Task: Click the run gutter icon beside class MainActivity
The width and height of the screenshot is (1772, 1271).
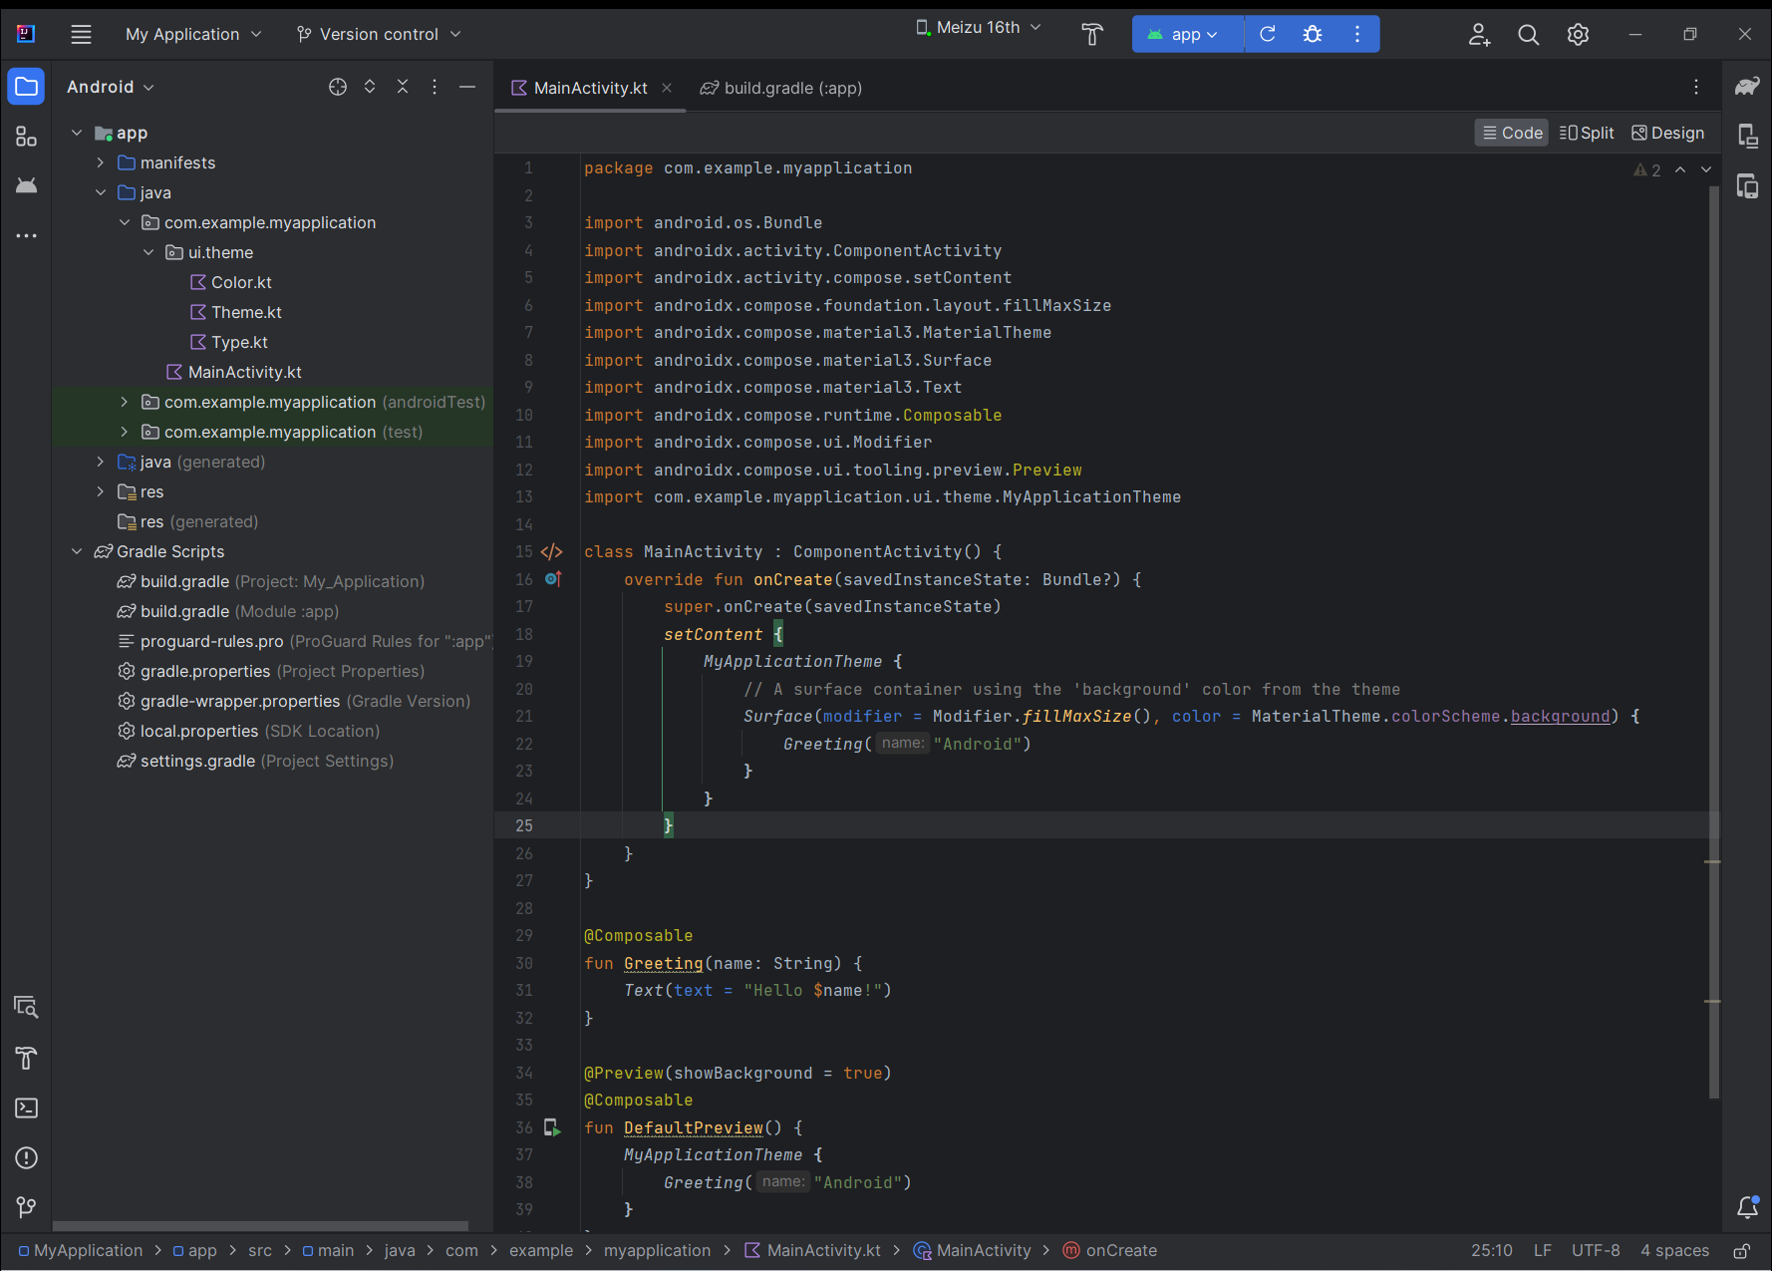Action: click(552, 551)
